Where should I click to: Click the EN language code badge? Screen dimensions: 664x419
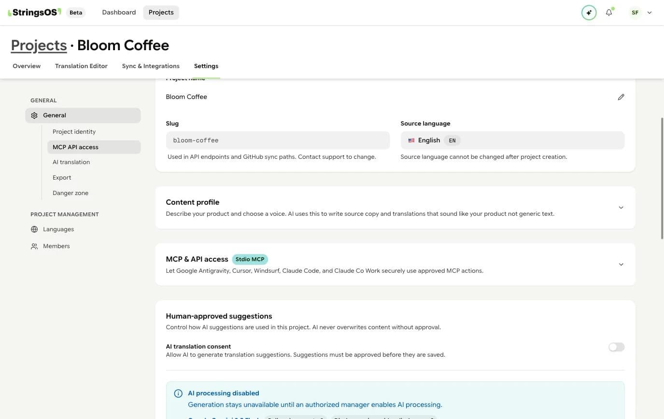[452, 140]
